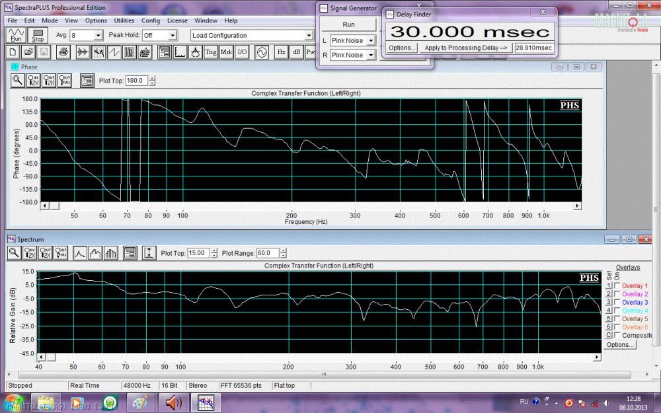
Task: Open the Trig trigger settings
Action: click(x=211, y=52)
